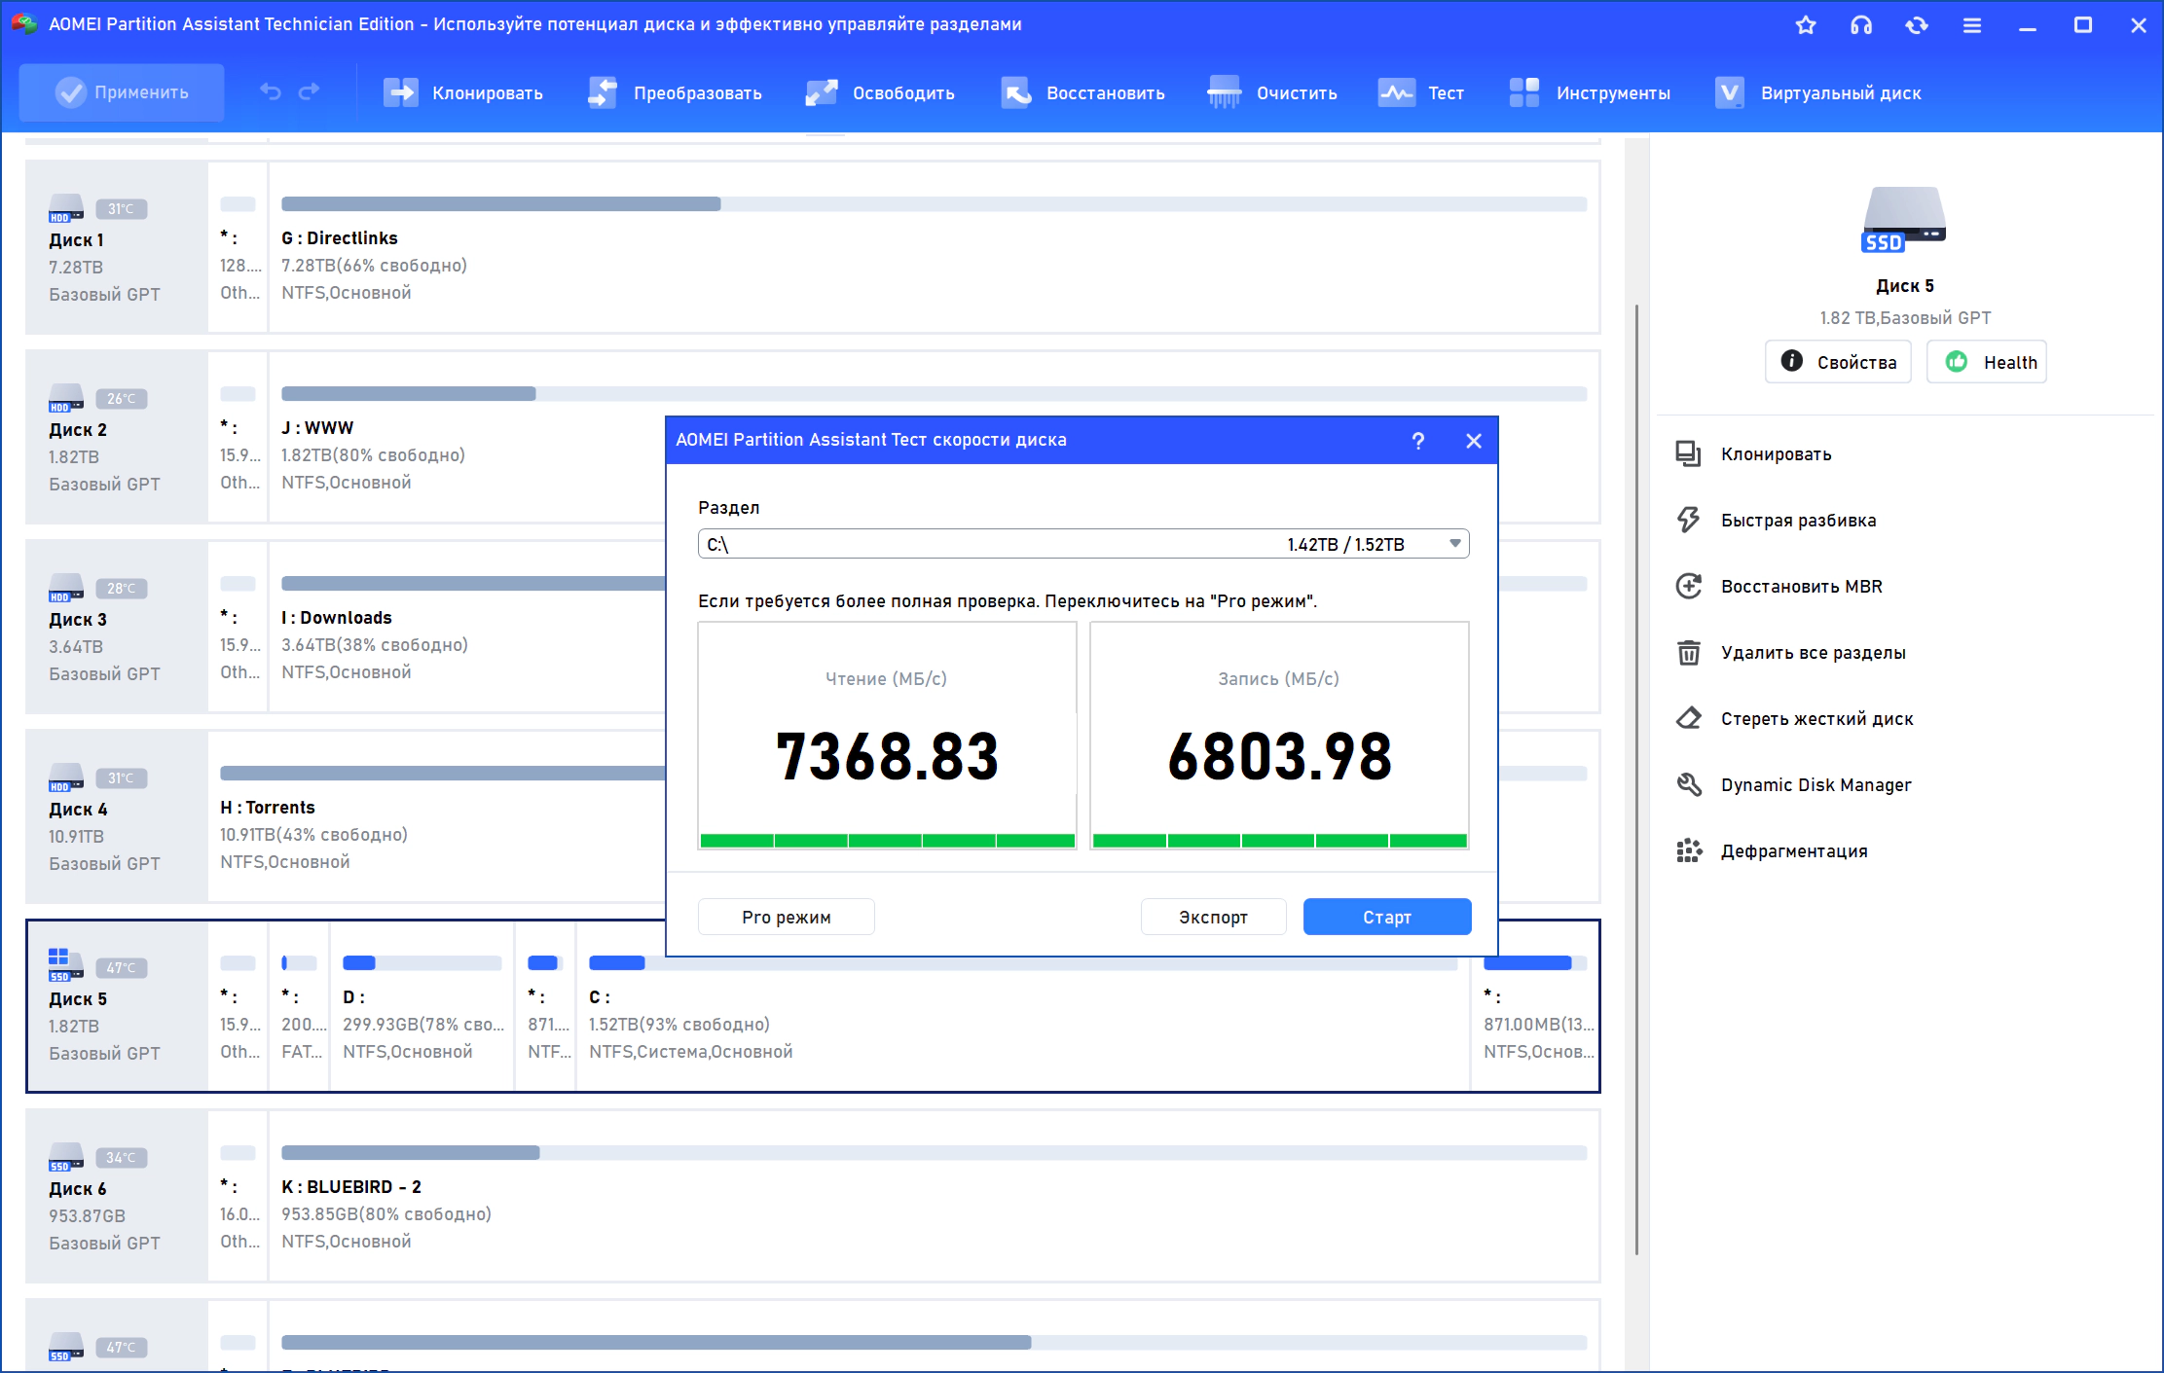This screenshot has height=1373, width=2164.
Task: Open disk Health status
Action: click(1987, 362)
